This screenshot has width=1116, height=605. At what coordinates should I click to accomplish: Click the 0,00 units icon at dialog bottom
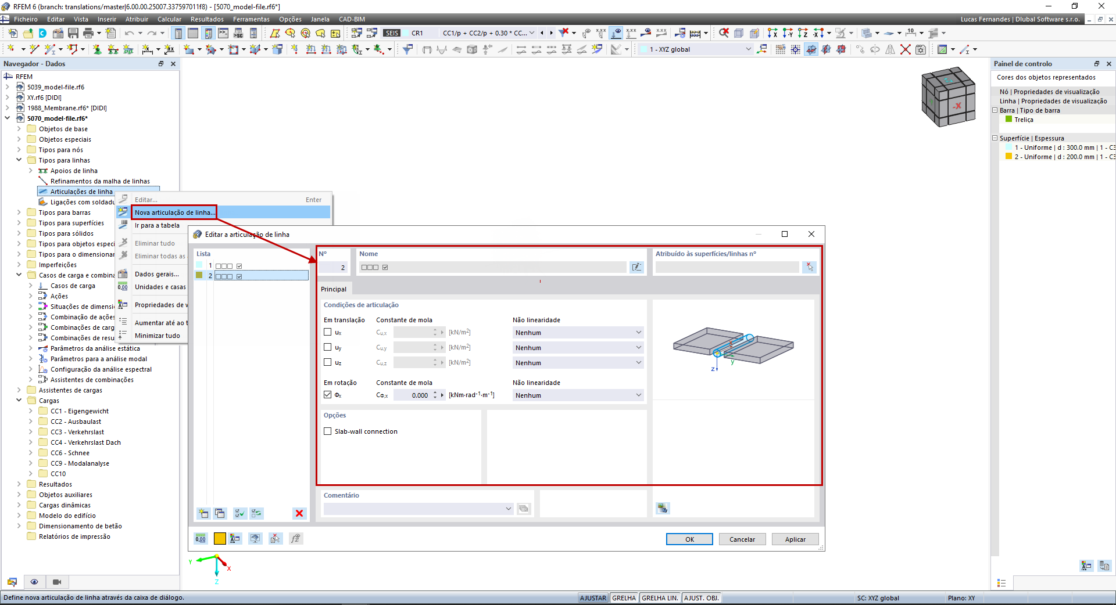coord(201,539)
